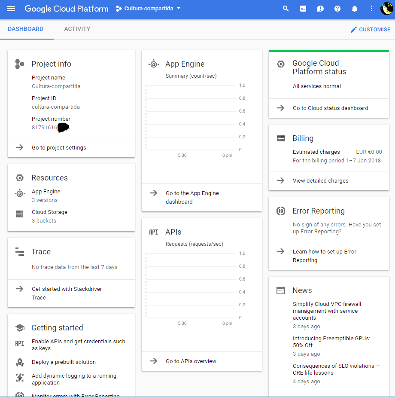Click the API icon beside Enable APIs
The width and height of the screenshot is (395, 397).
pos(20,343)
